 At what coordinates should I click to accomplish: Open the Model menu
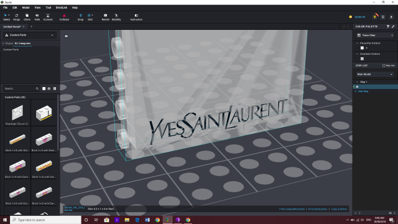coord(25,7)
